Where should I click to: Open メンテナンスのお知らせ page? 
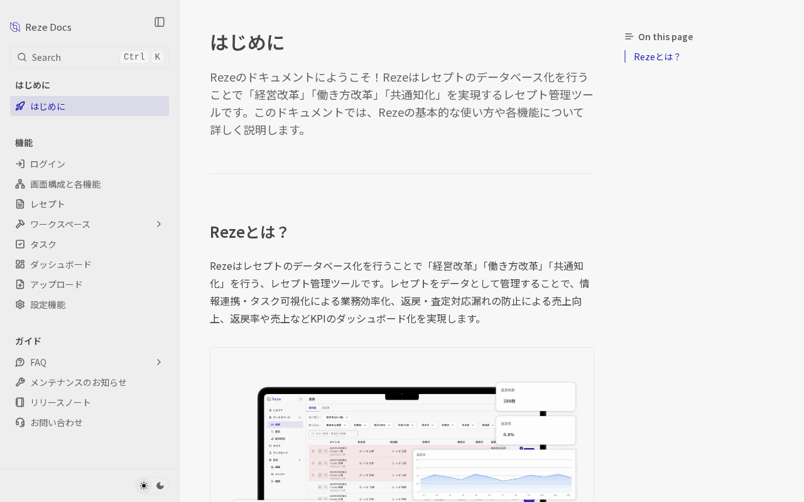(x=89, y=382)
